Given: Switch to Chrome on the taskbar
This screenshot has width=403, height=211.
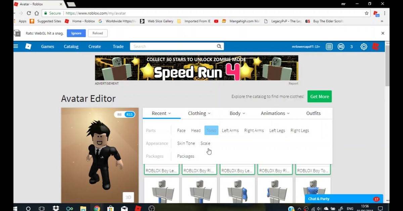Looking at the screenshot, I should tap(97, 208).
